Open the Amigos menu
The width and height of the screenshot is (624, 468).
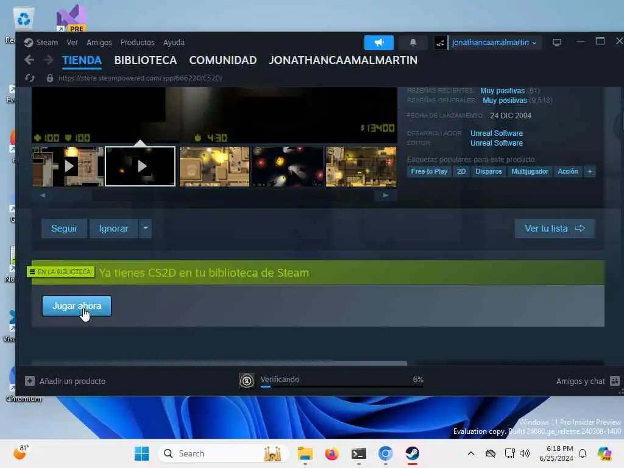pyautogui.click(x=99, y=43)
